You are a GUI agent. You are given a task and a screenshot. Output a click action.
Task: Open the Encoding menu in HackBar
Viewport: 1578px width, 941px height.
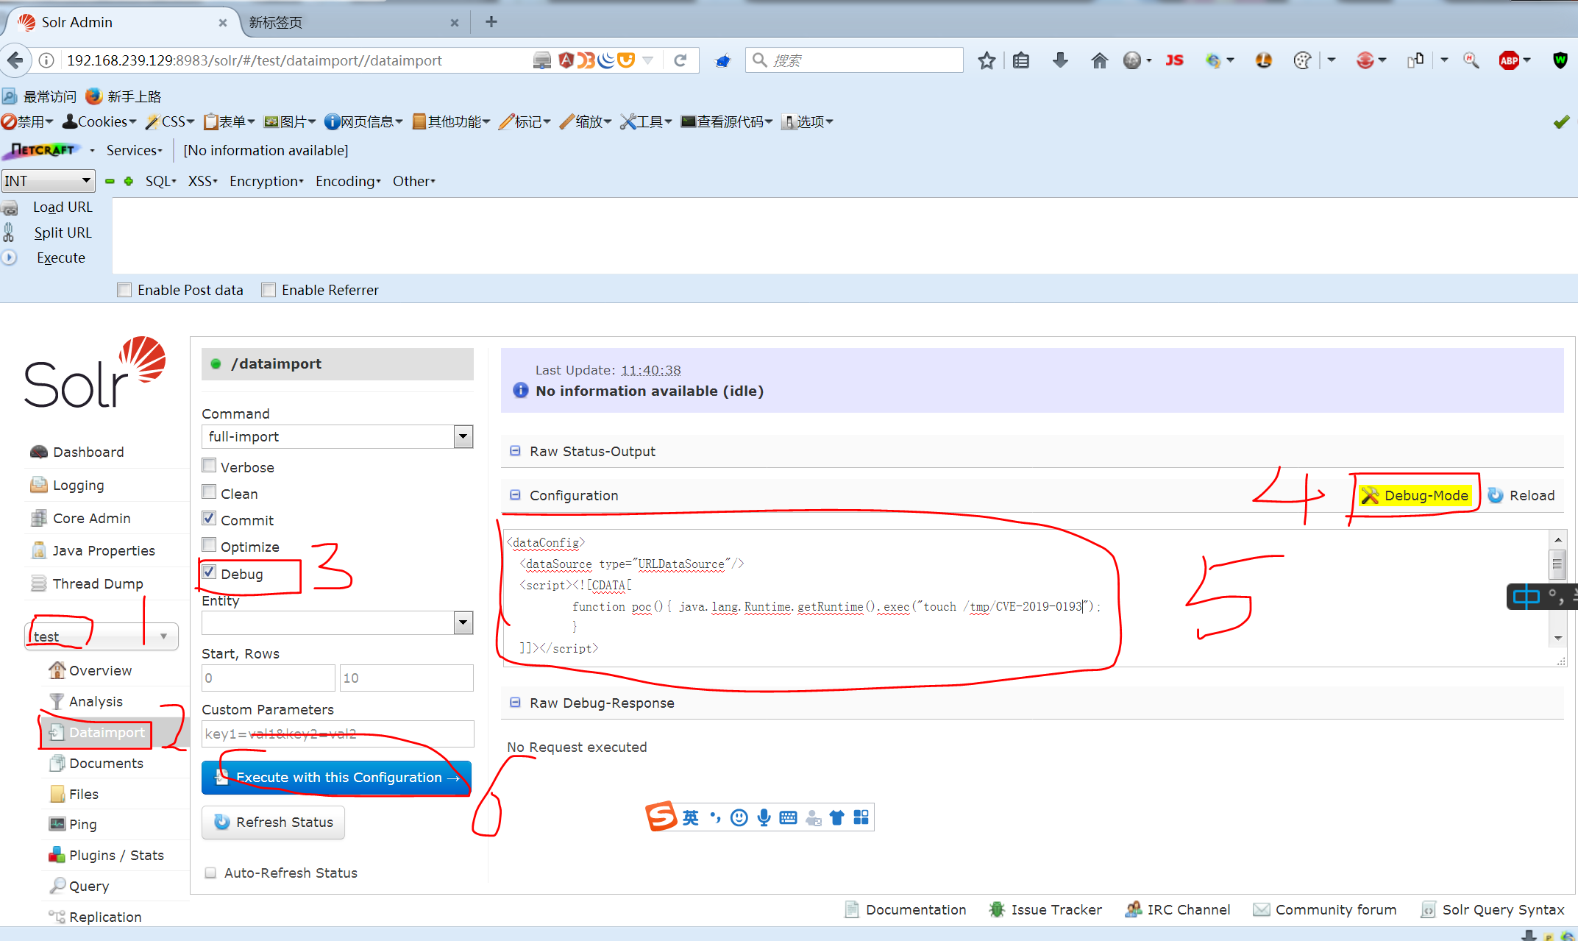pos(347,181)
